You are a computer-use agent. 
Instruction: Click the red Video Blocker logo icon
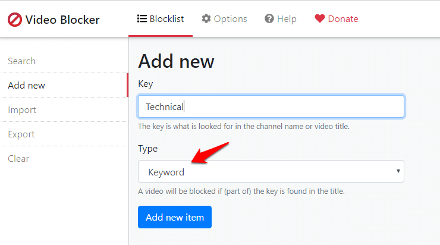point(15,20)
